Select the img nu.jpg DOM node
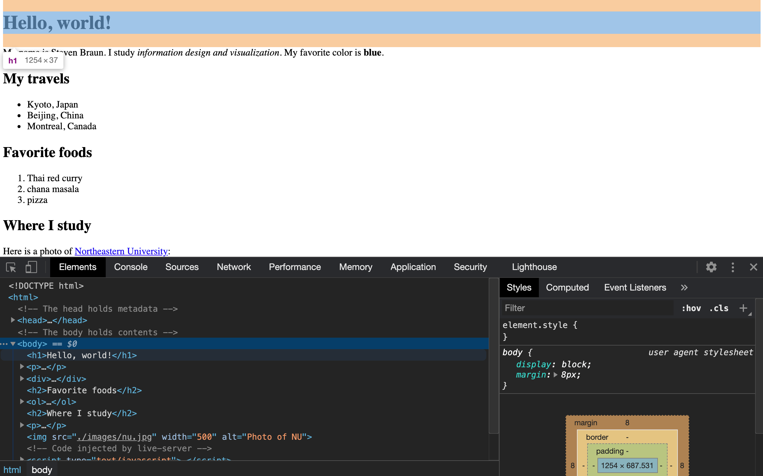The height and width of the screenshot is (476, 763). [169, 437]
